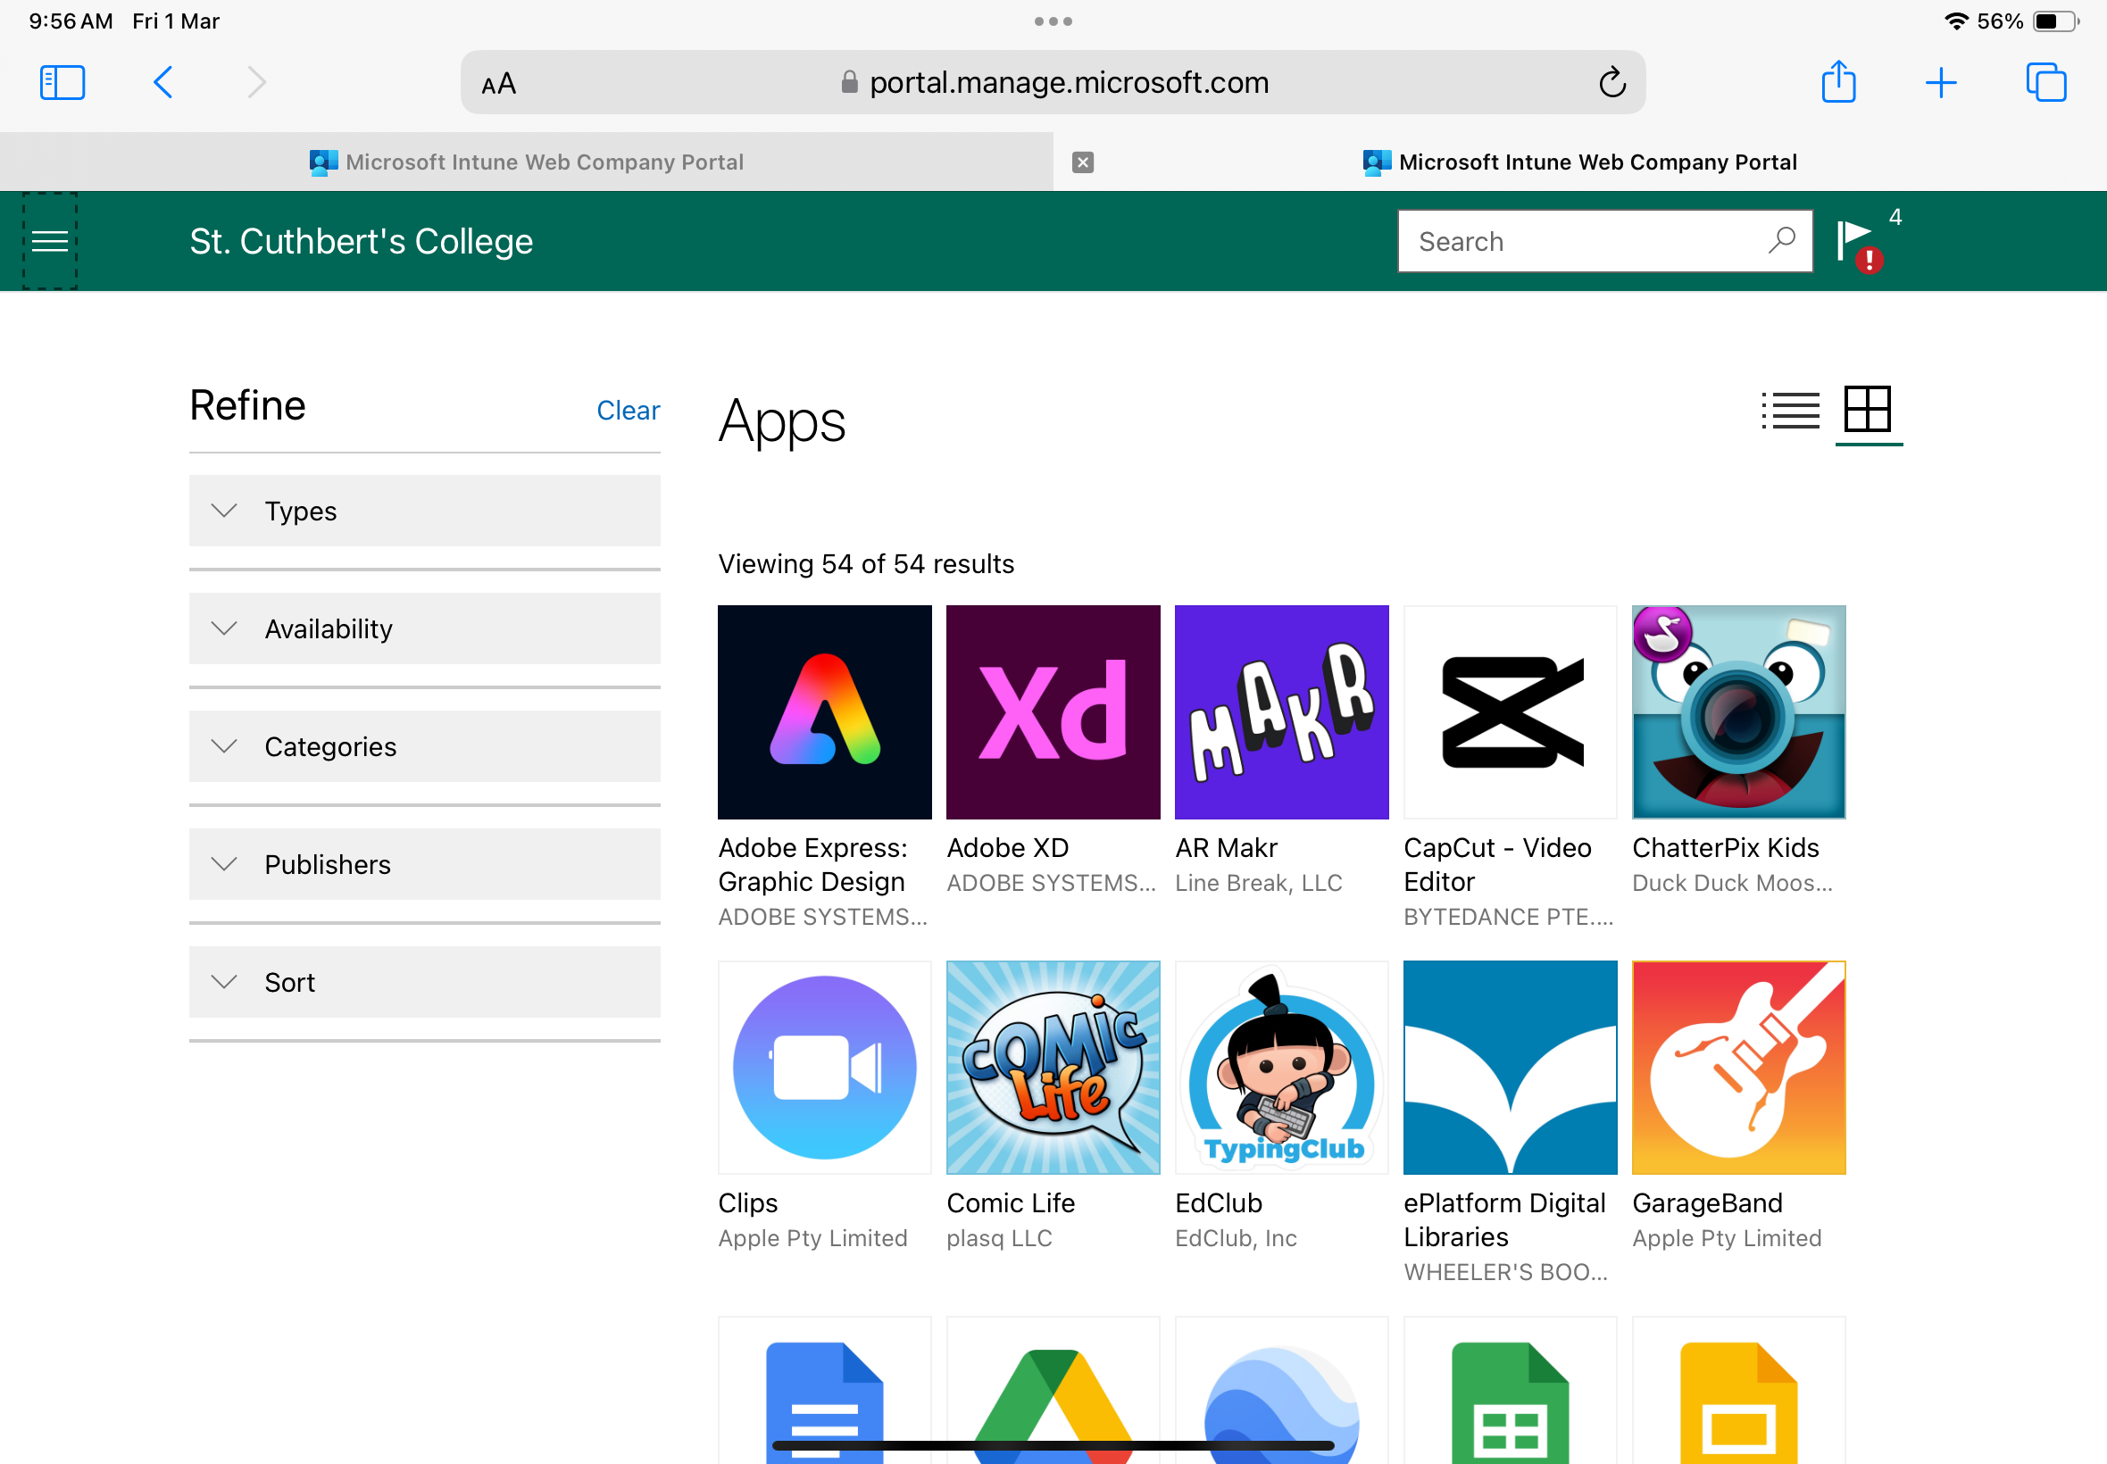Expand the Categories filter
The image size is (2107, 1464).
(x=425, y=746)
